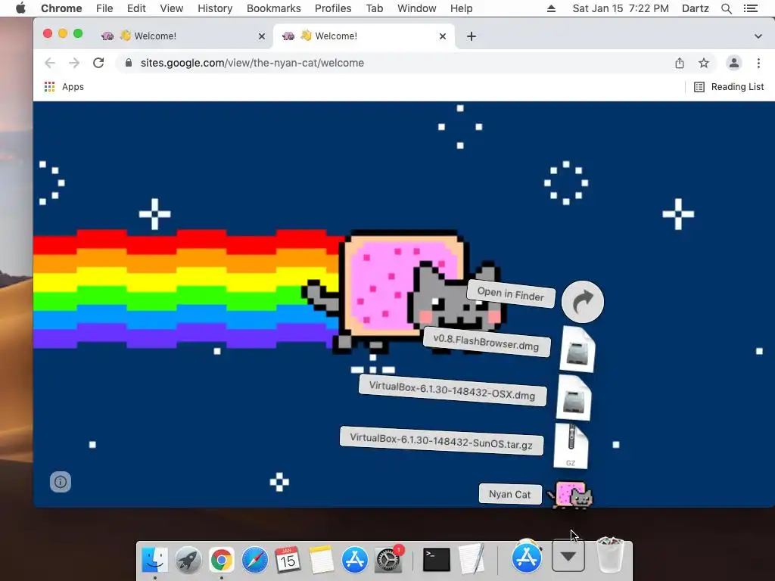The image size is (775, 581).
Task: Open the History menu
Action: pyautogui.click(x=215, y=8)
